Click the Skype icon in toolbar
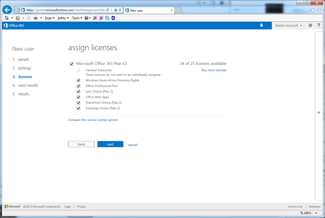Screen dimensions: 325x218 click(x=107, y=18)
